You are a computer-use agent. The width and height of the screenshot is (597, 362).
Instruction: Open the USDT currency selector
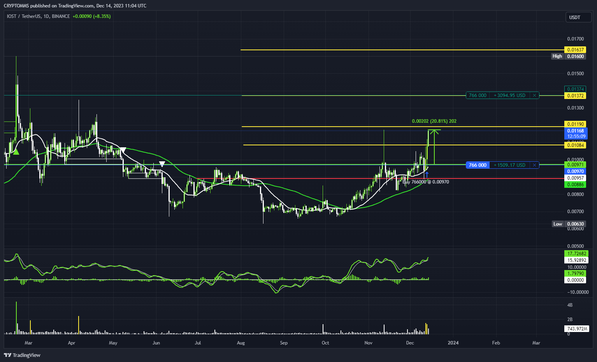click(x=578, y=17)
